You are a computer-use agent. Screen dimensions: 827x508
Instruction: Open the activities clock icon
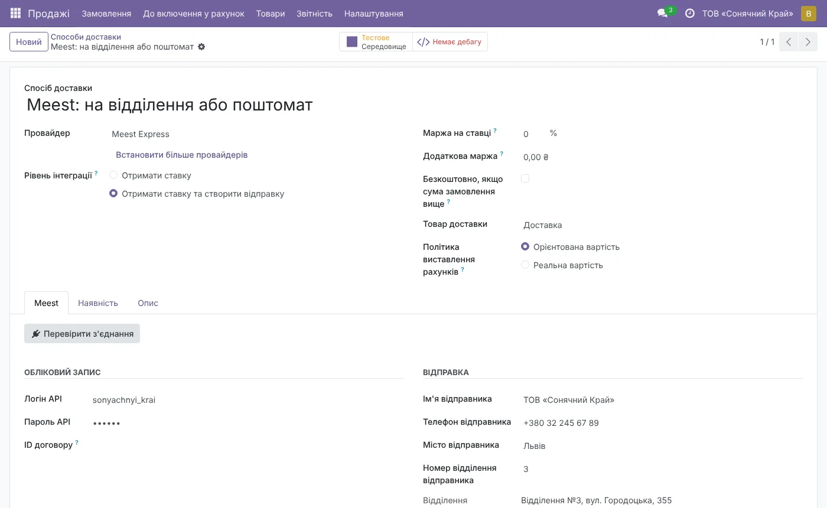pos(689,13)
